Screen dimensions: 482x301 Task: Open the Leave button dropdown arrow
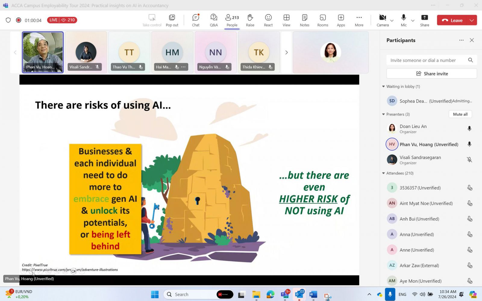472,20
